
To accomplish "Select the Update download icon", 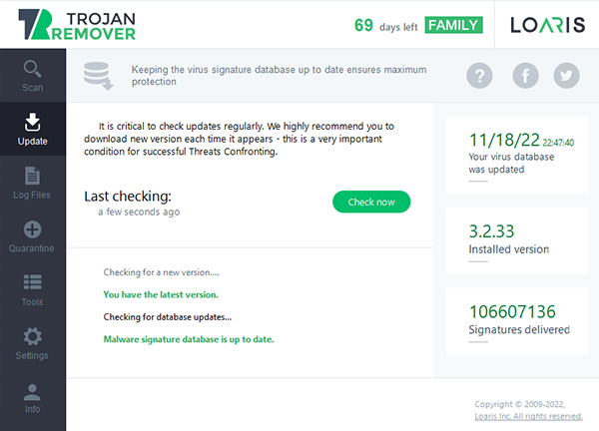I will click(x=33, y=122).
